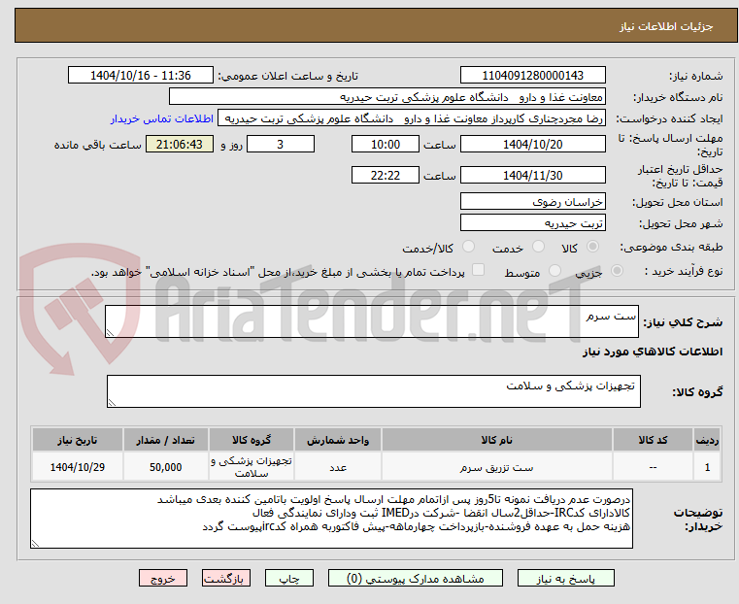Click the کد کالا column header

click(x=653, y=440)
